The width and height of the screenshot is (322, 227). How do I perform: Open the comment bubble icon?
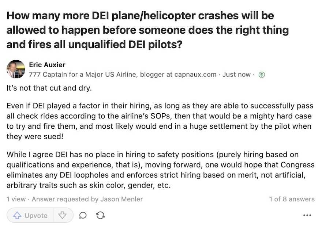click(83, 215)
